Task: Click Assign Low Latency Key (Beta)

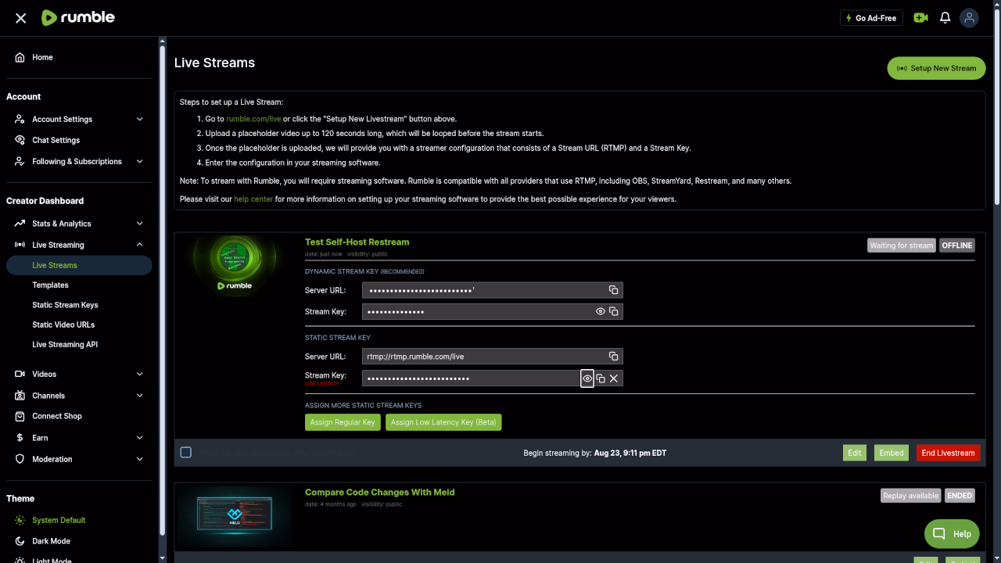Action: 443,422
